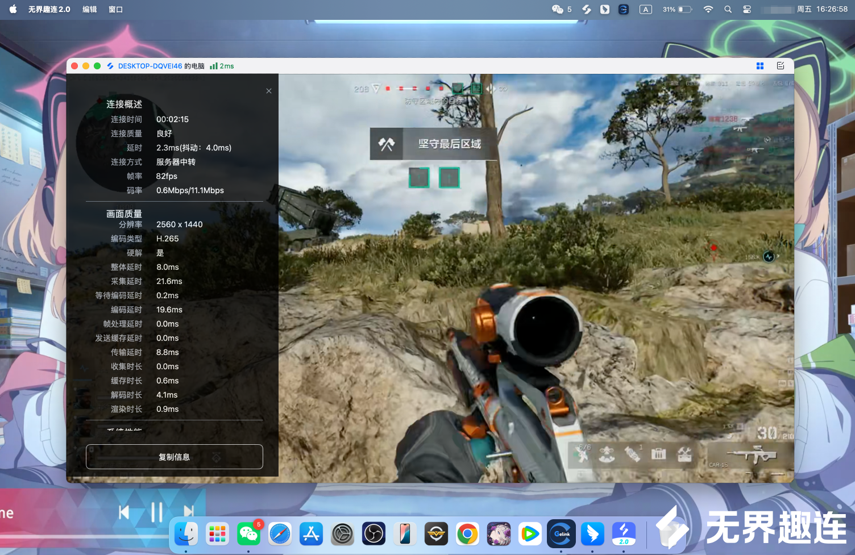
Task: Click the connection time value 00:02:15
Action: [x=173, y=119]
